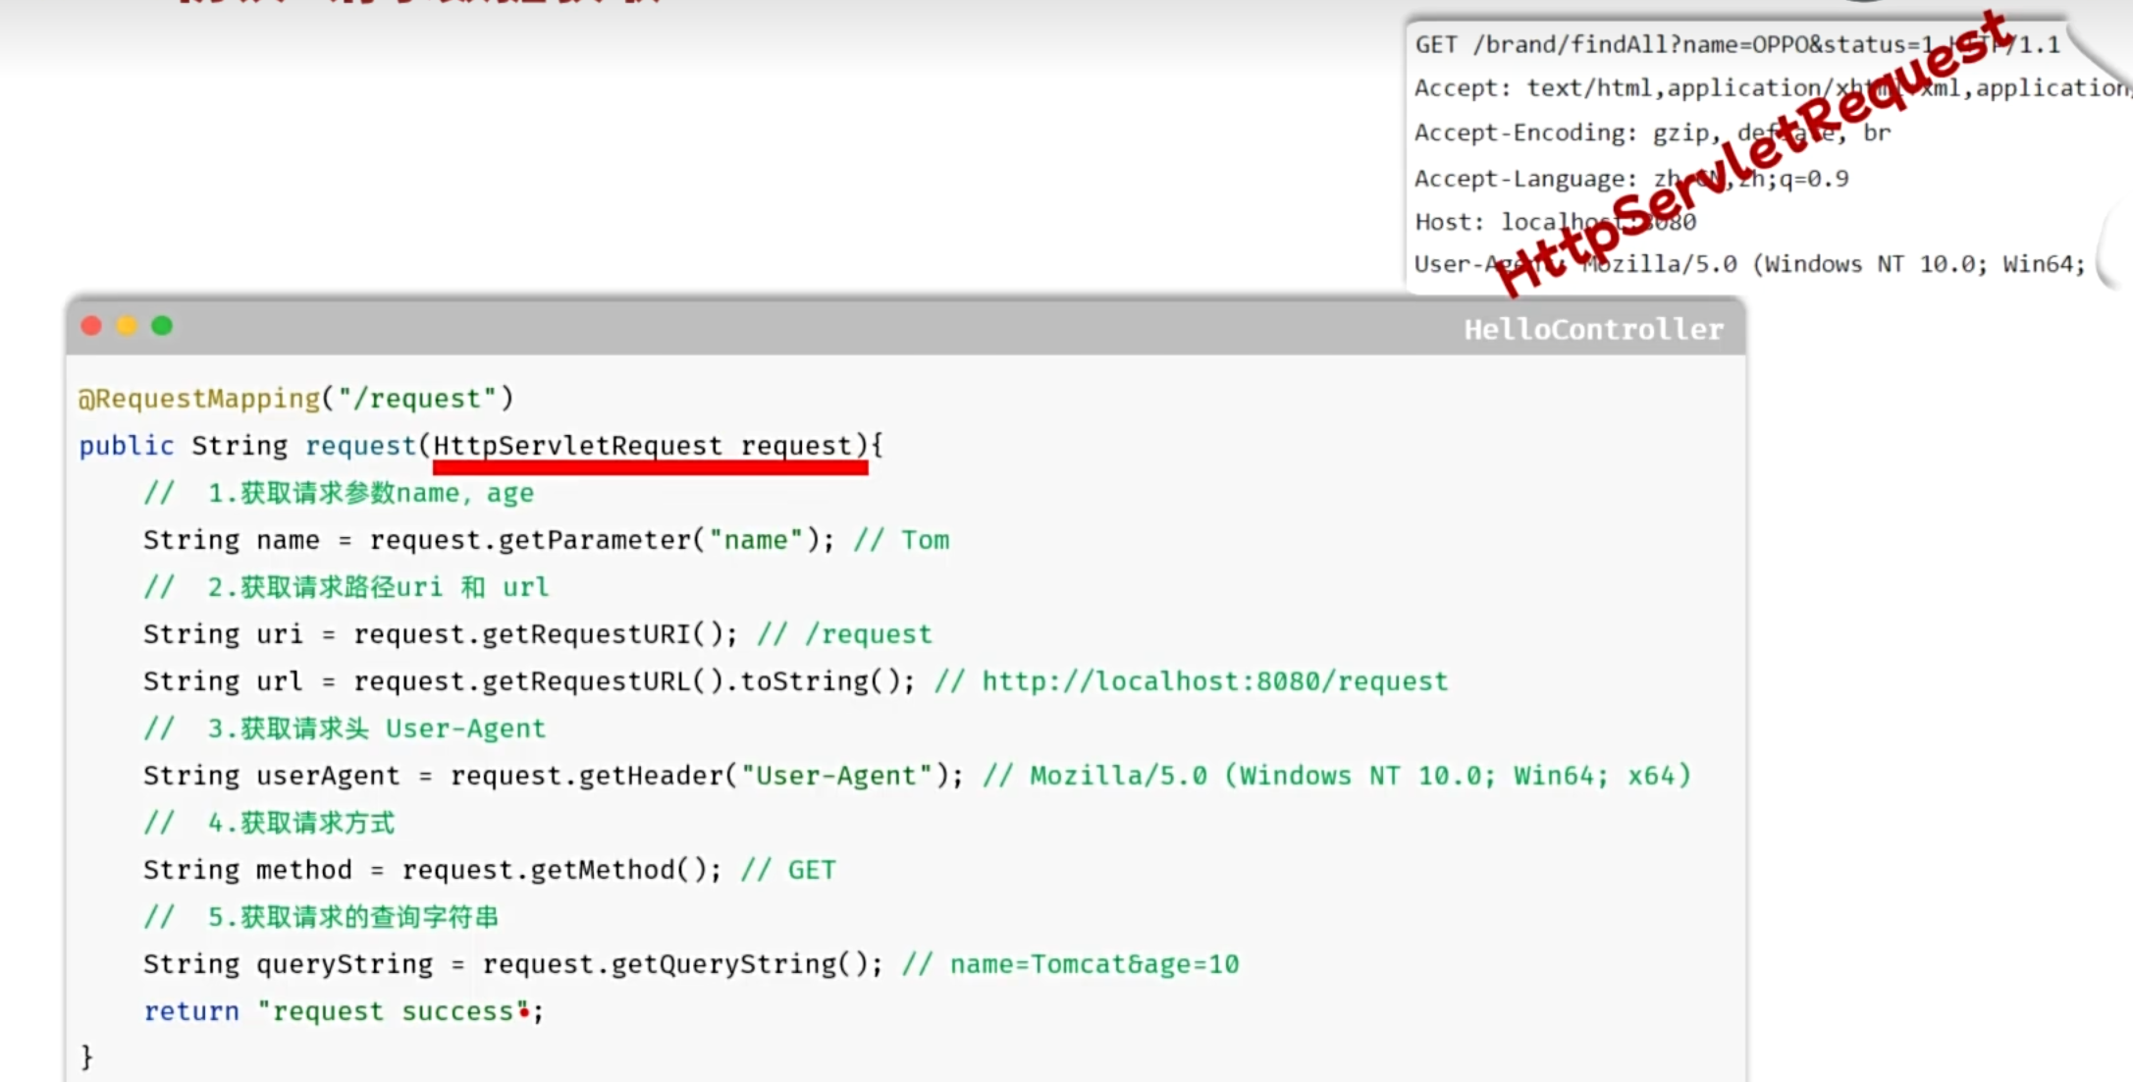This screenshot has width=2133, height=1082.
Task: Click the name=Tomcat&age=10 comment
Action: point(1093,964)
